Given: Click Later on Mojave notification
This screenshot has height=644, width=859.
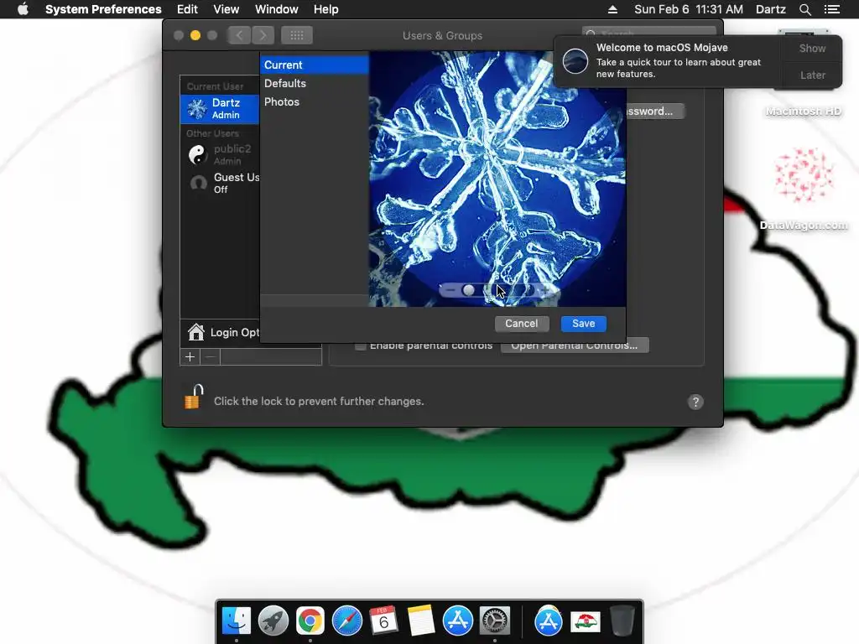Looking at the screenshot, I should (x=812, y=75).
